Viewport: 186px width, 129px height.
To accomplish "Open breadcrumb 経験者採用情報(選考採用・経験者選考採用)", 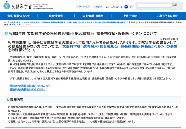I will click(x=106, y=22).
